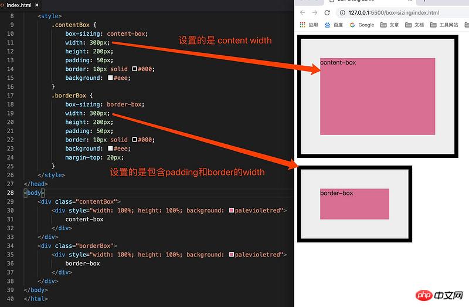Open the 文档 bookmarks folder
The width and height of the screenshot is (469, 307).
tap(414, 25)
